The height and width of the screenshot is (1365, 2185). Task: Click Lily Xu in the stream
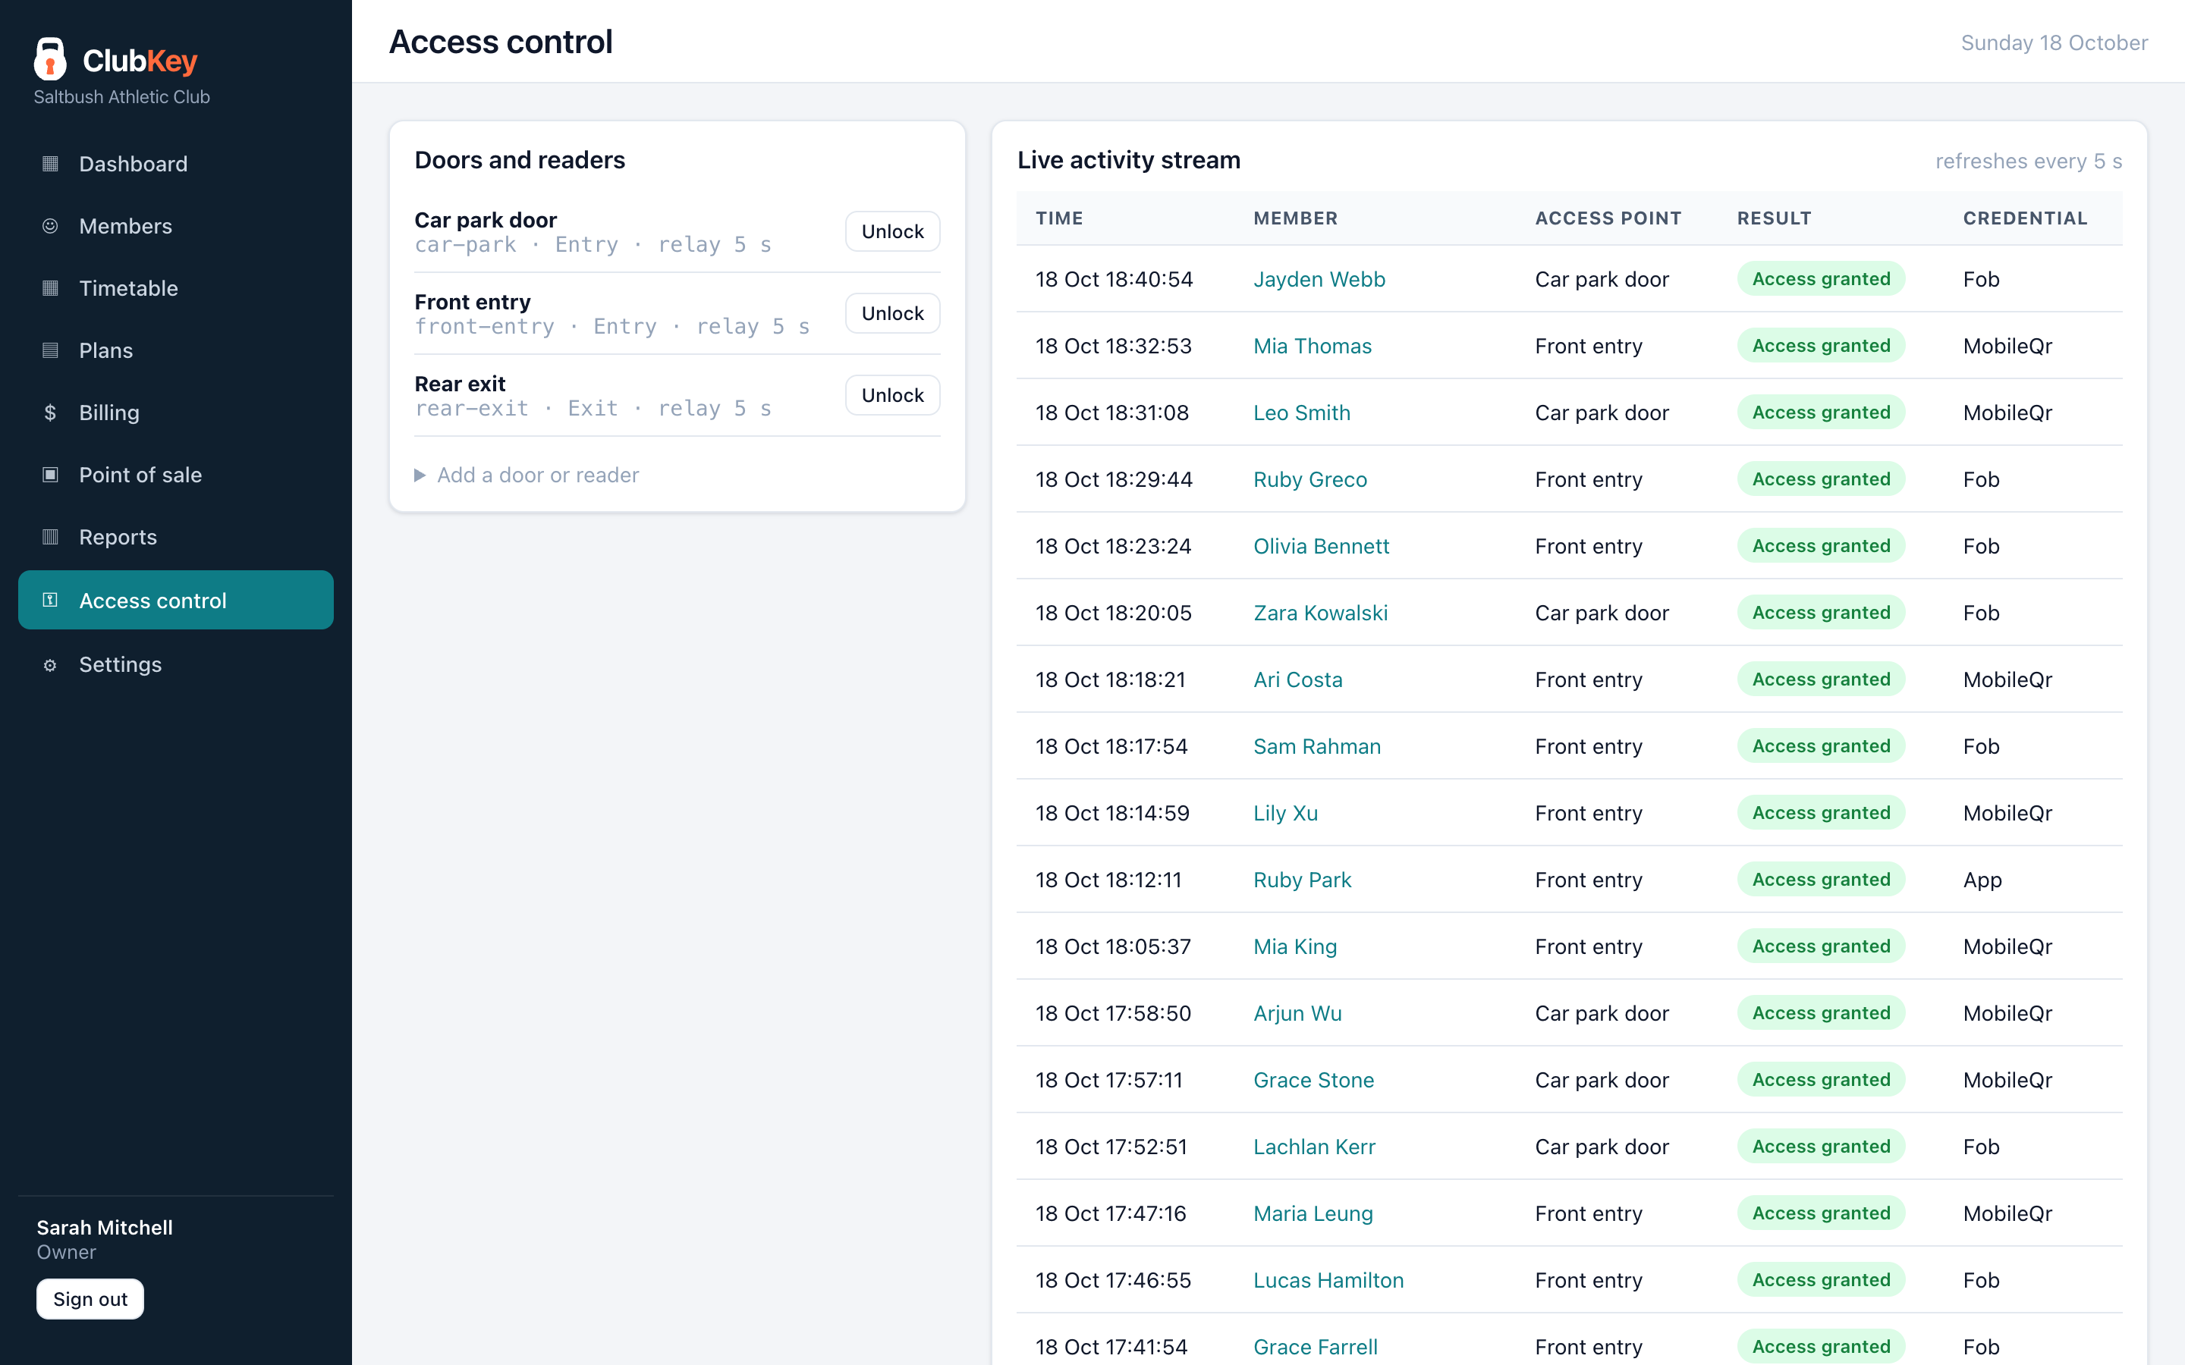coord(1286,814)
